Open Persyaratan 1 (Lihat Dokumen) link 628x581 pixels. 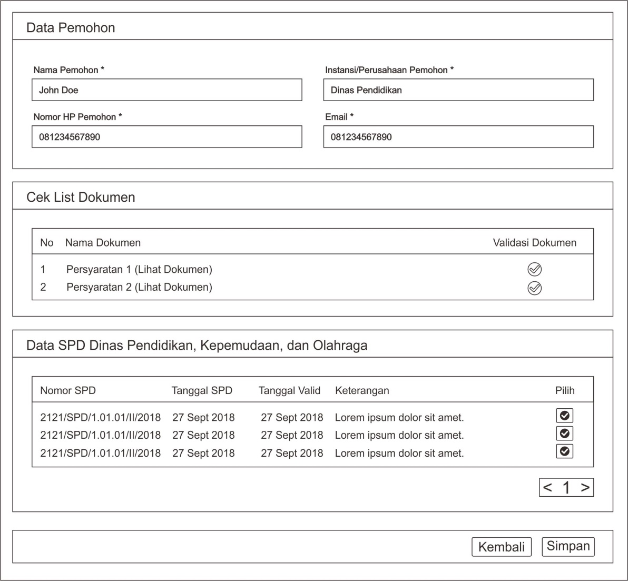pos(139,270)
